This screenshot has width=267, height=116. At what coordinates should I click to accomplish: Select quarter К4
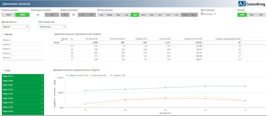tap(91, 15)
